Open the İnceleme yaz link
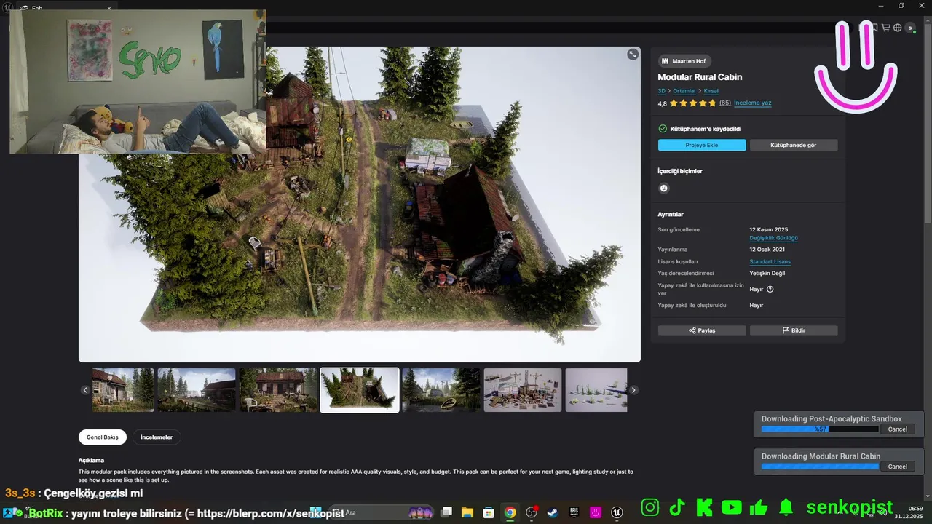Screen dimensions: 932x524 (x=753, y=103)
